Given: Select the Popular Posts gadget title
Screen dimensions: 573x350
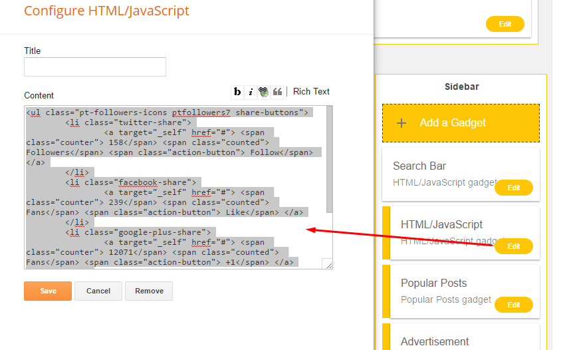Looking at the screenshot, I should tap(434, 283).
